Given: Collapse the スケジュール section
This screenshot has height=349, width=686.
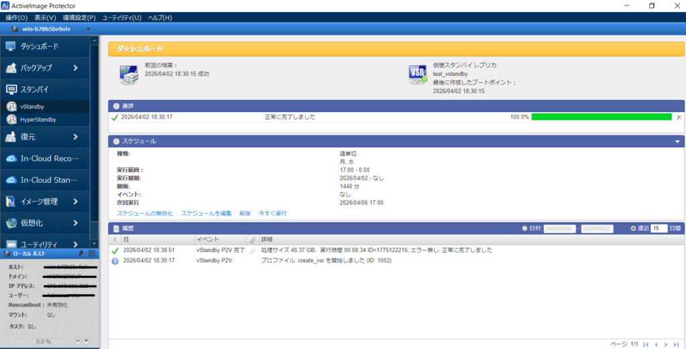Looking at the screenshot, I should point(677,141).
